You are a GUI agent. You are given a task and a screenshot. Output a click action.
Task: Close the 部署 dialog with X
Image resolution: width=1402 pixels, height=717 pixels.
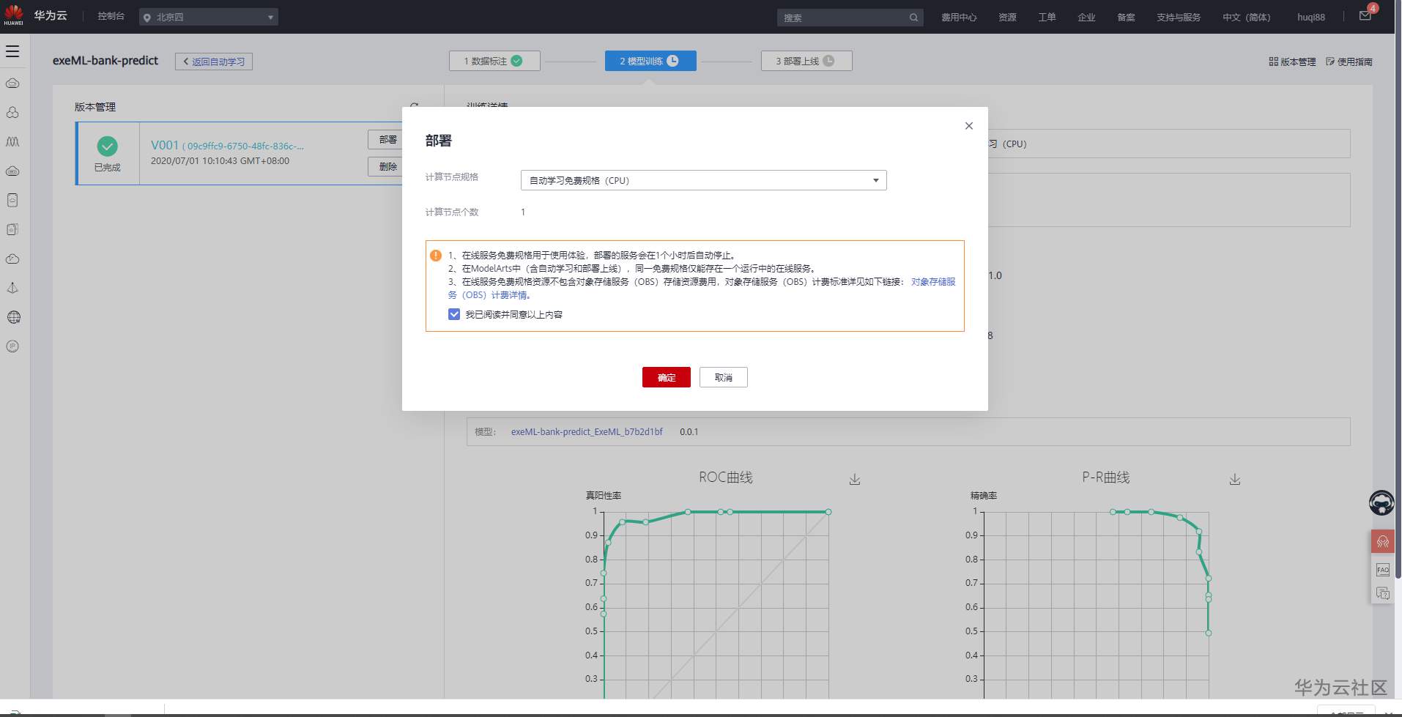969,126
